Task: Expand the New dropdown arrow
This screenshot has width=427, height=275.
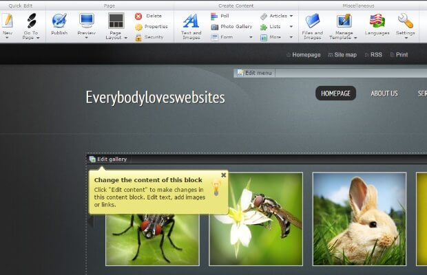Action: pyautogui.click(x=7, y=38)
